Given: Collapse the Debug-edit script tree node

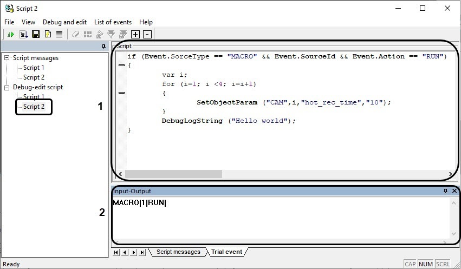Looking at the screenshot, I should 7,87.
